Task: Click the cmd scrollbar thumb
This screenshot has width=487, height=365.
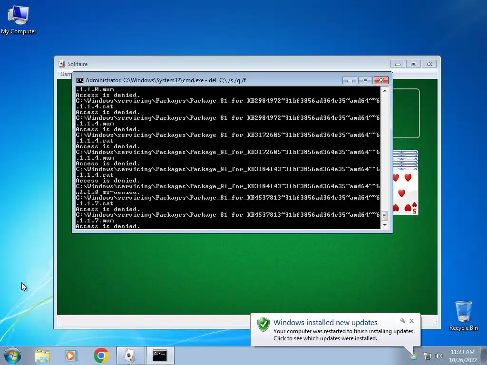Action: [x=384, y=215]
